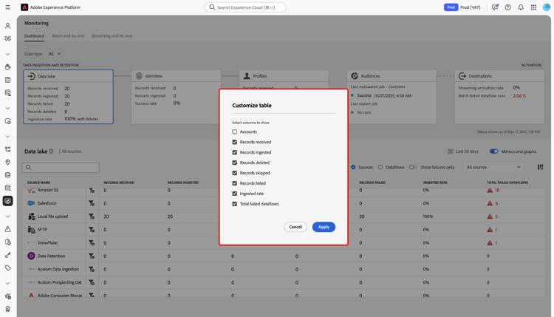554x317 pixels.
Task: Select the Dataflows radio button
Action: [x=380, y=167]
